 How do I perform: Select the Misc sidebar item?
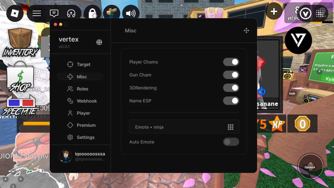click(x=80, y=77)
